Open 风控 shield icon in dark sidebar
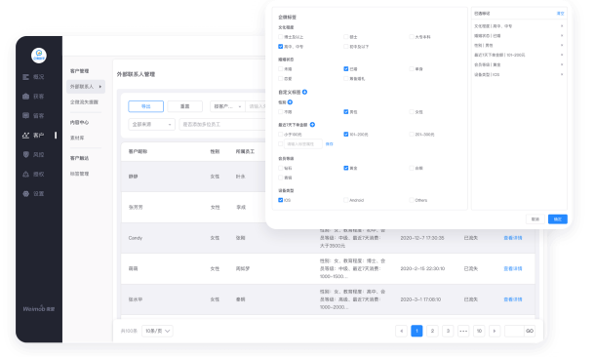This screenshot has width=595, height=357. 25,154
